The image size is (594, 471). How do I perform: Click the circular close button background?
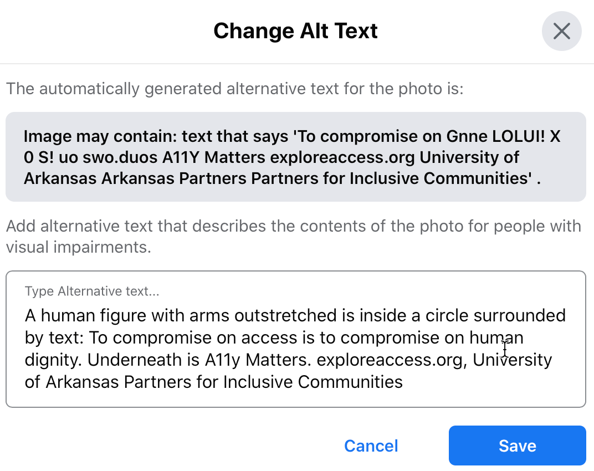[561, 31]
